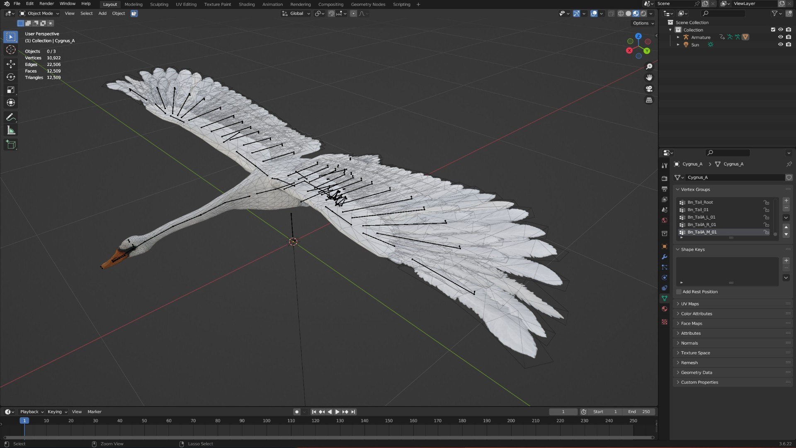Image resolution: width=796 pixels, height=448 pixels.
Task: Open Object Data properties tab
Action: click(x=665, y=298)
